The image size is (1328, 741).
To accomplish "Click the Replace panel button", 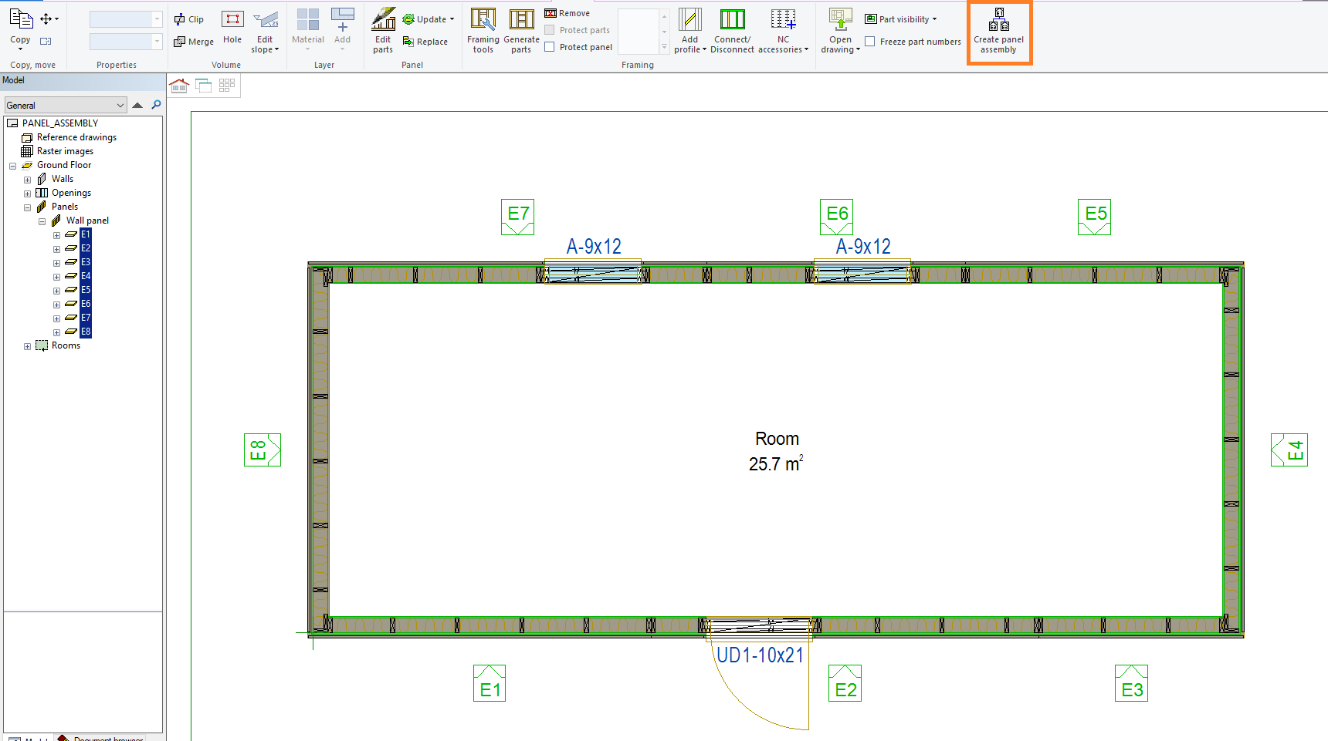I will [425, 42].
